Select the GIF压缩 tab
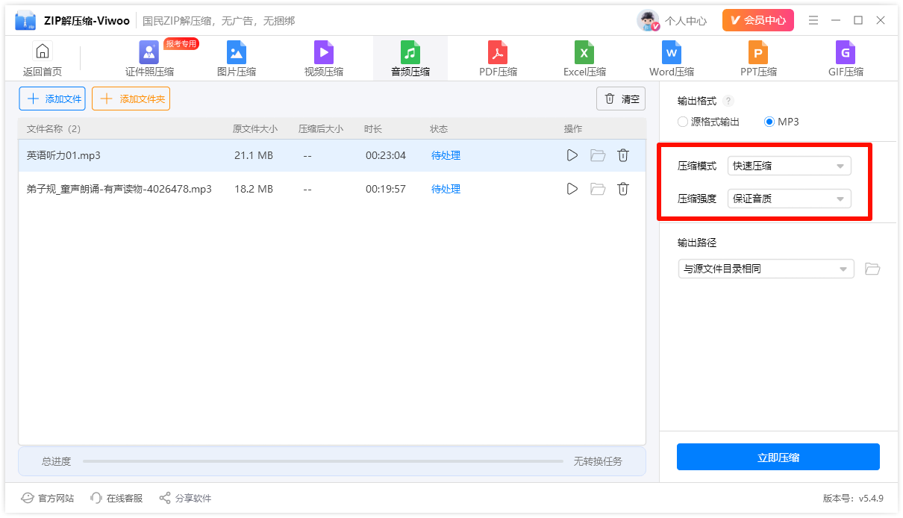The width and height of the screenshot is (903, 518). point(846,59)
